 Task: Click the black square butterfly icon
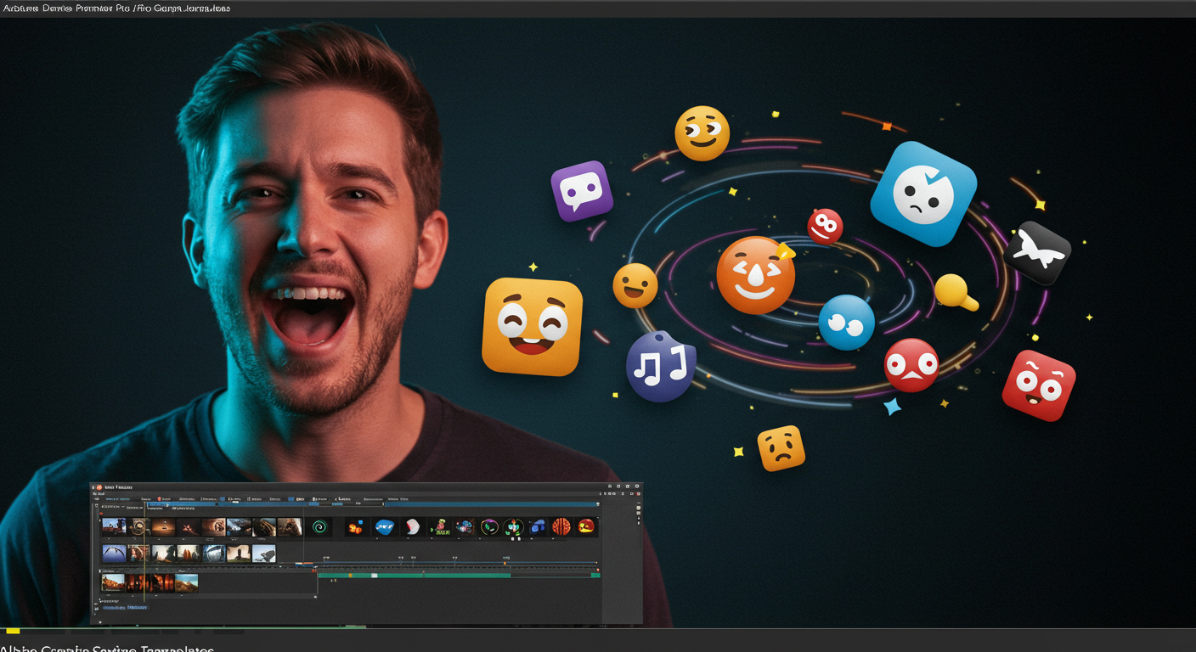pyautogui.click(x=1036, y=252)
